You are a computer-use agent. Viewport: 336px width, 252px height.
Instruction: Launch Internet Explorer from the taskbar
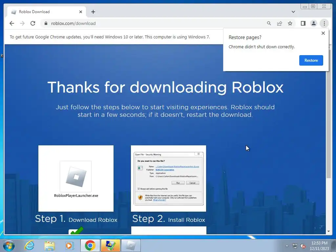(29, 245)
